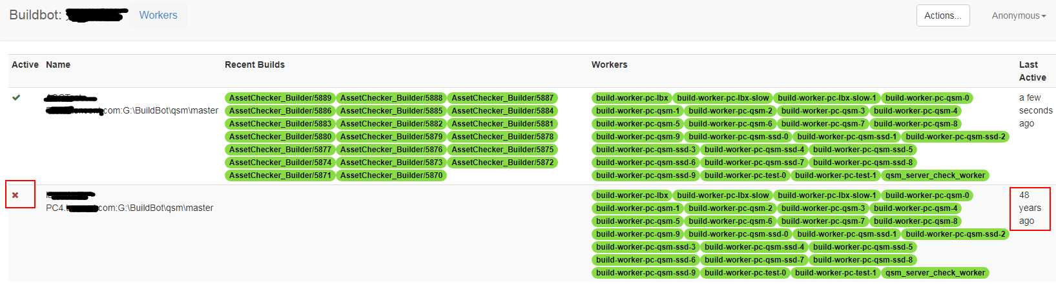Open build AssetChecker_Builder/5886
This screenshot has height=289, width=1056.
[280, 111]
